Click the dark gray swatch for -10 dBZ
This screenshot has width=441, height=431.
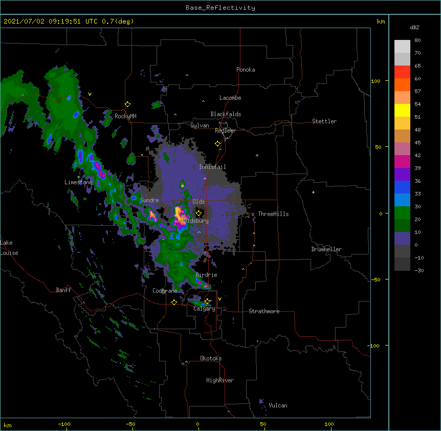(x=402, y=264)
